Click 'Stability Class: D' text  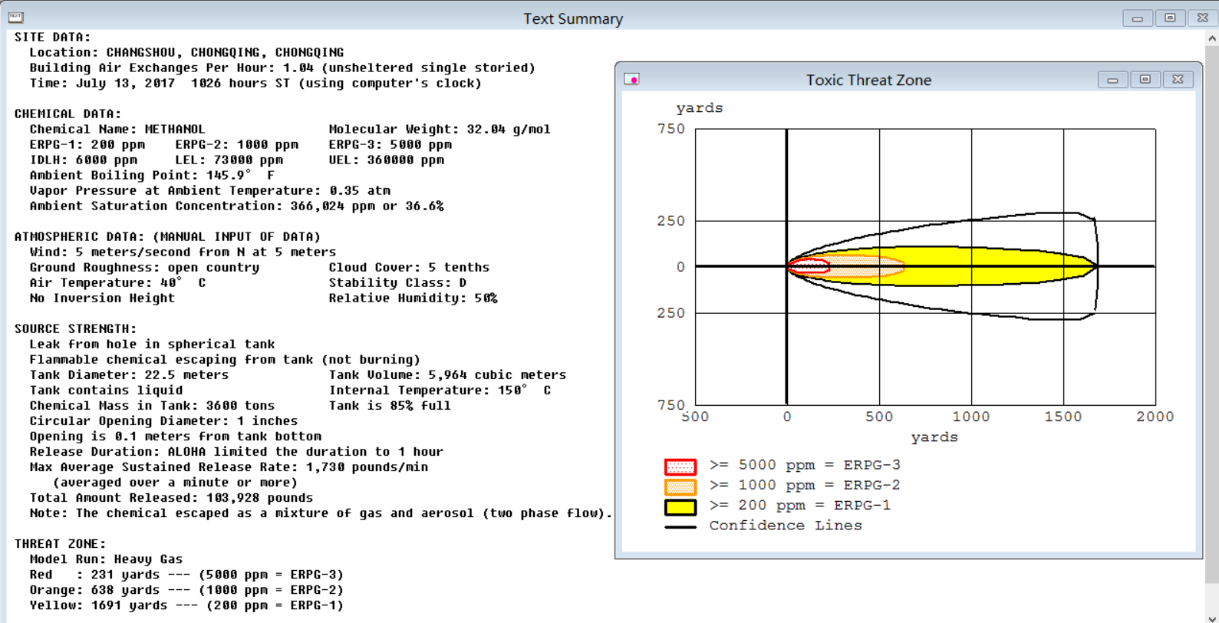(397, 282)
